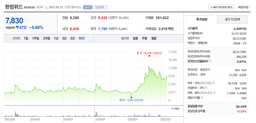Click the down triangle icon beside 470

(x=17, y=28)
